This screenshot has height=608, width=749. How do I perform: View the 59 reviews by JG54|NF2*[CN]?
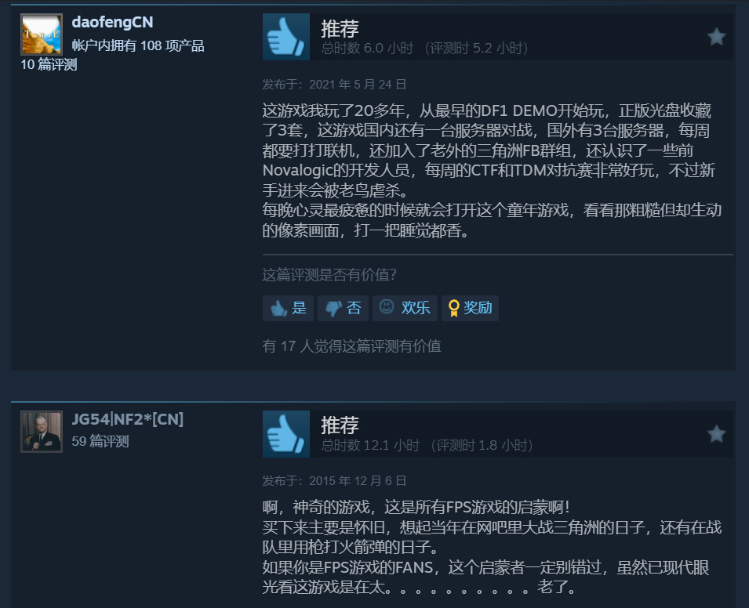pos(100,441)
